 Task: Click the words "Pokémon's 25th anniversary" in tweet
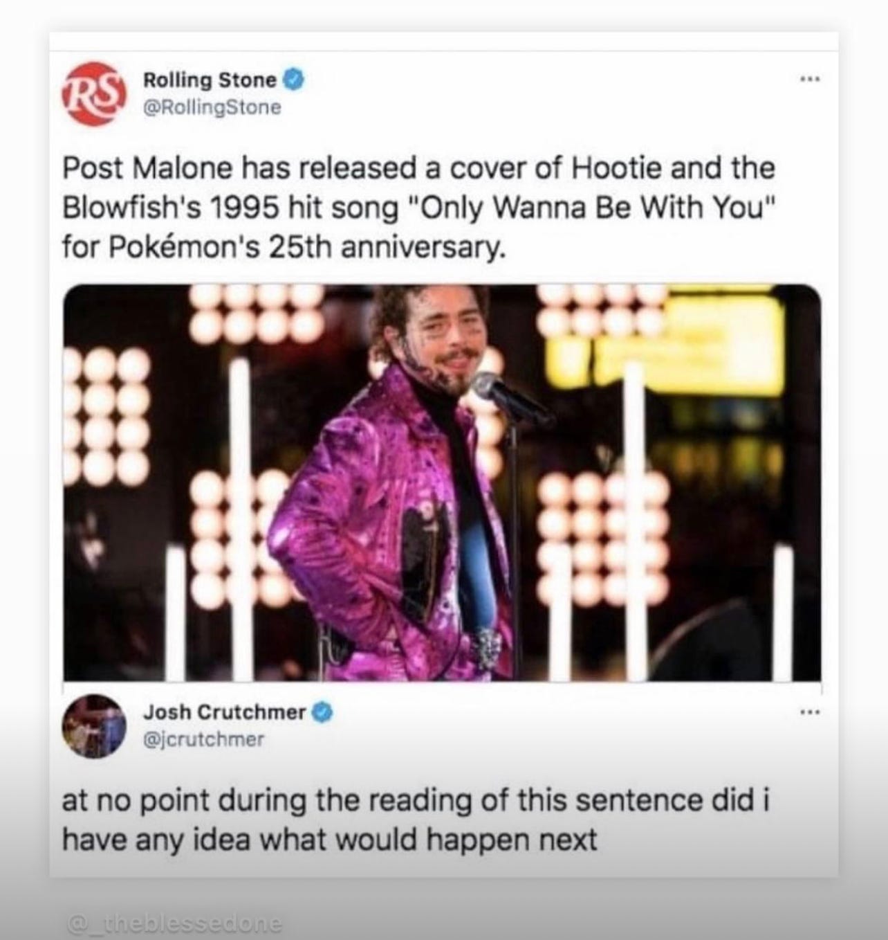(299, 247)
